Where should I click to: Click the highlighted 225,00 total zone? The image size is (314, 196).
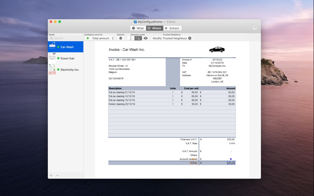point(231,163)
